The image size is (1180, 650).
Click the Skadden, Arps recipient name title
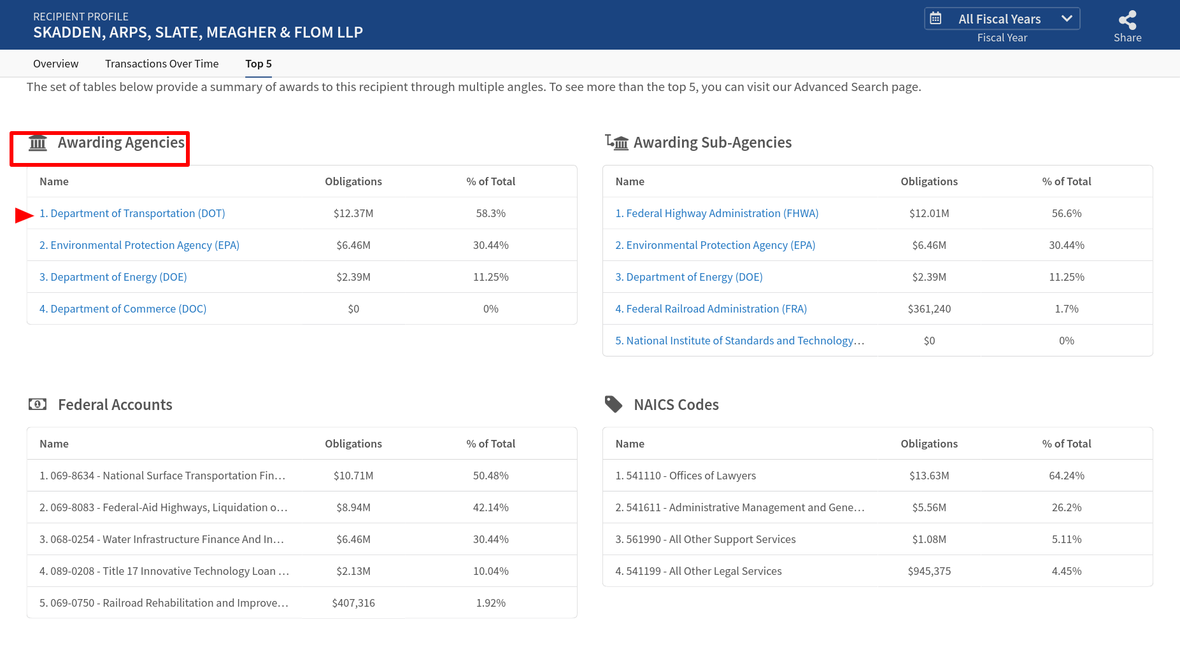[198, 32]
